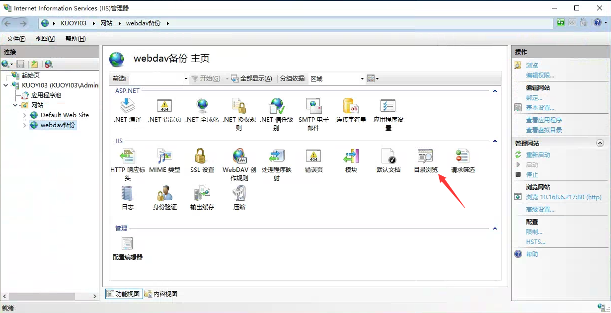Viewport: 611px width, 313px height.
Task: Click the 基本设置... link
Action: pyautogui.click(x=540, y=108)
